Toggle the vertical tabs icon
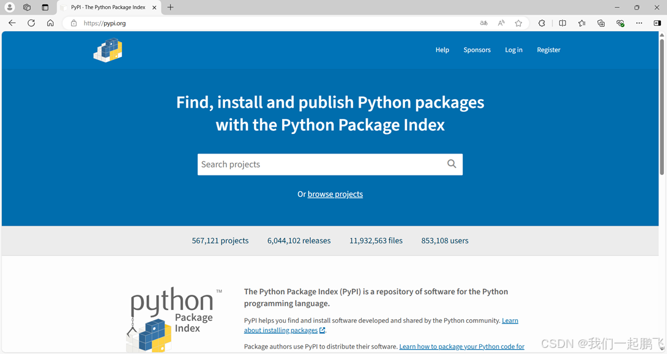Screen dimensions: 667x354 click(x=45, y=7)
